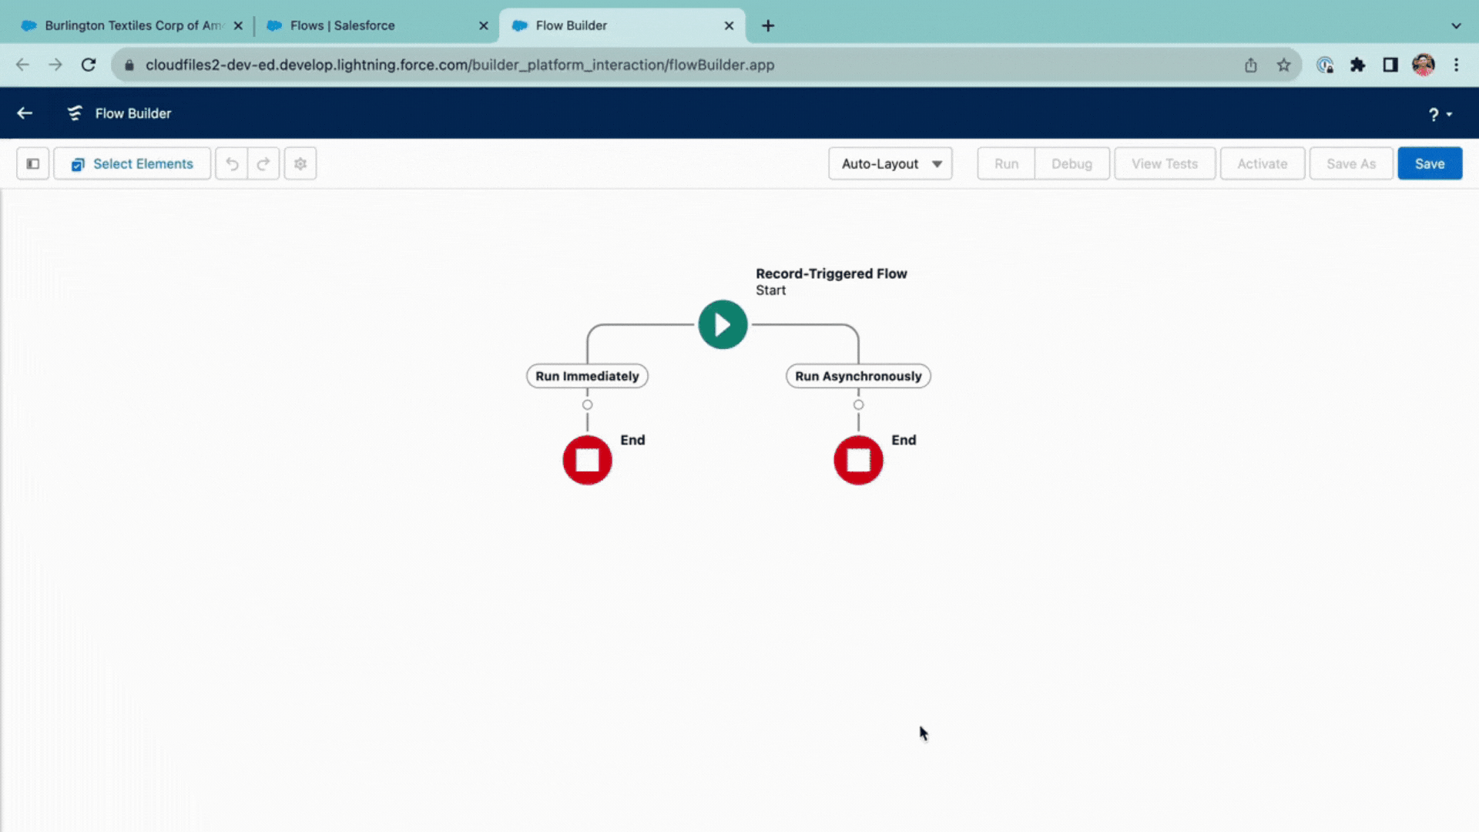
Task: Bookmark page with star icon
Action: pyautogui.click(x=1283, y=65)
